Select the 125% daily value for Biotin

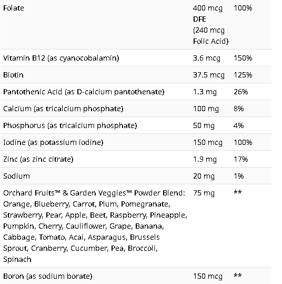click(x=243, y=75)
